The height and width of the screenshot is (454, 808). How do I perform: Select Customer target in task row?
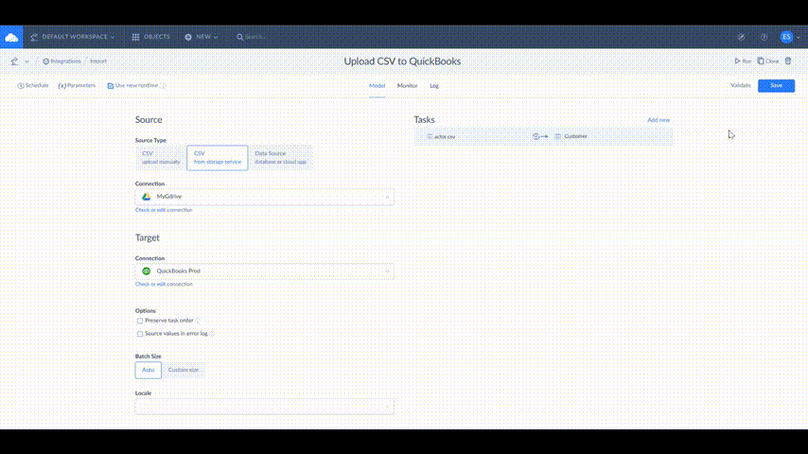(x=575, y=136)
